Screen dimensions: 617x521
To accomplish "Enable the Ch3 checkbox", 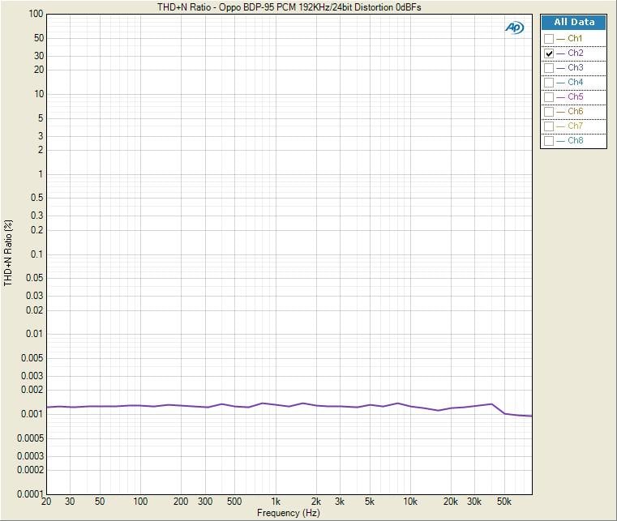I will [x=549, y=68].
